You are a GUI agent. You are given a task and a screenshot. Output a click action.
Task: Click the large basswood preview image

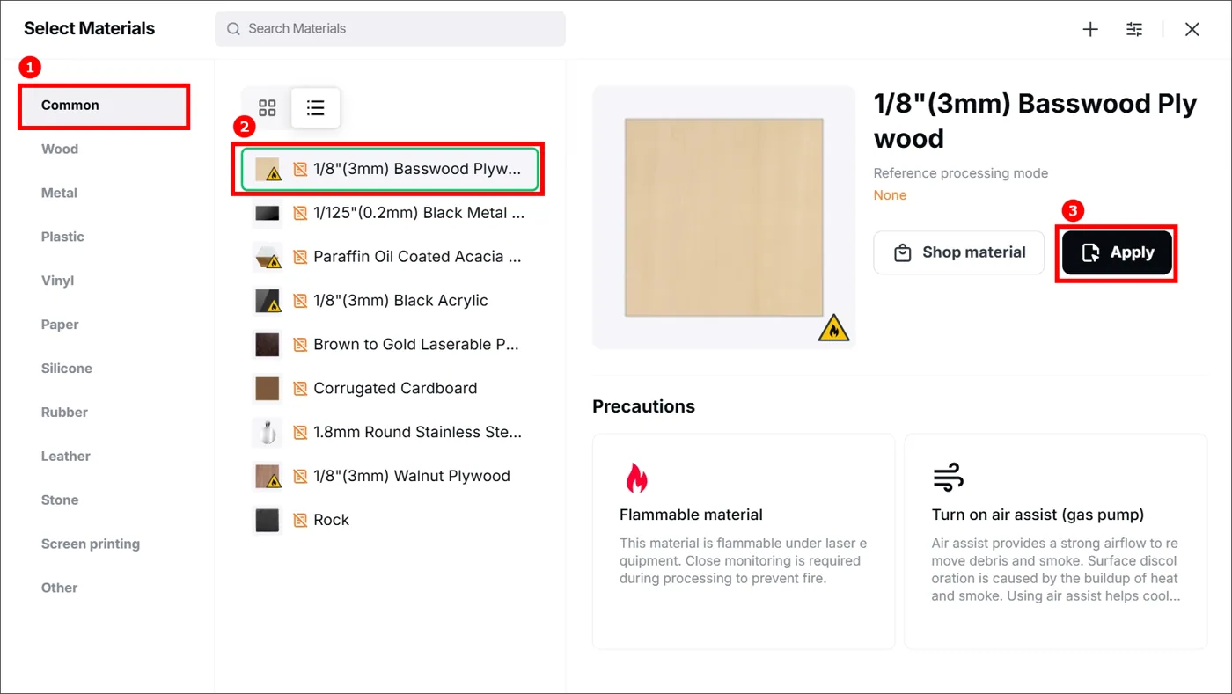click(724, 217)
